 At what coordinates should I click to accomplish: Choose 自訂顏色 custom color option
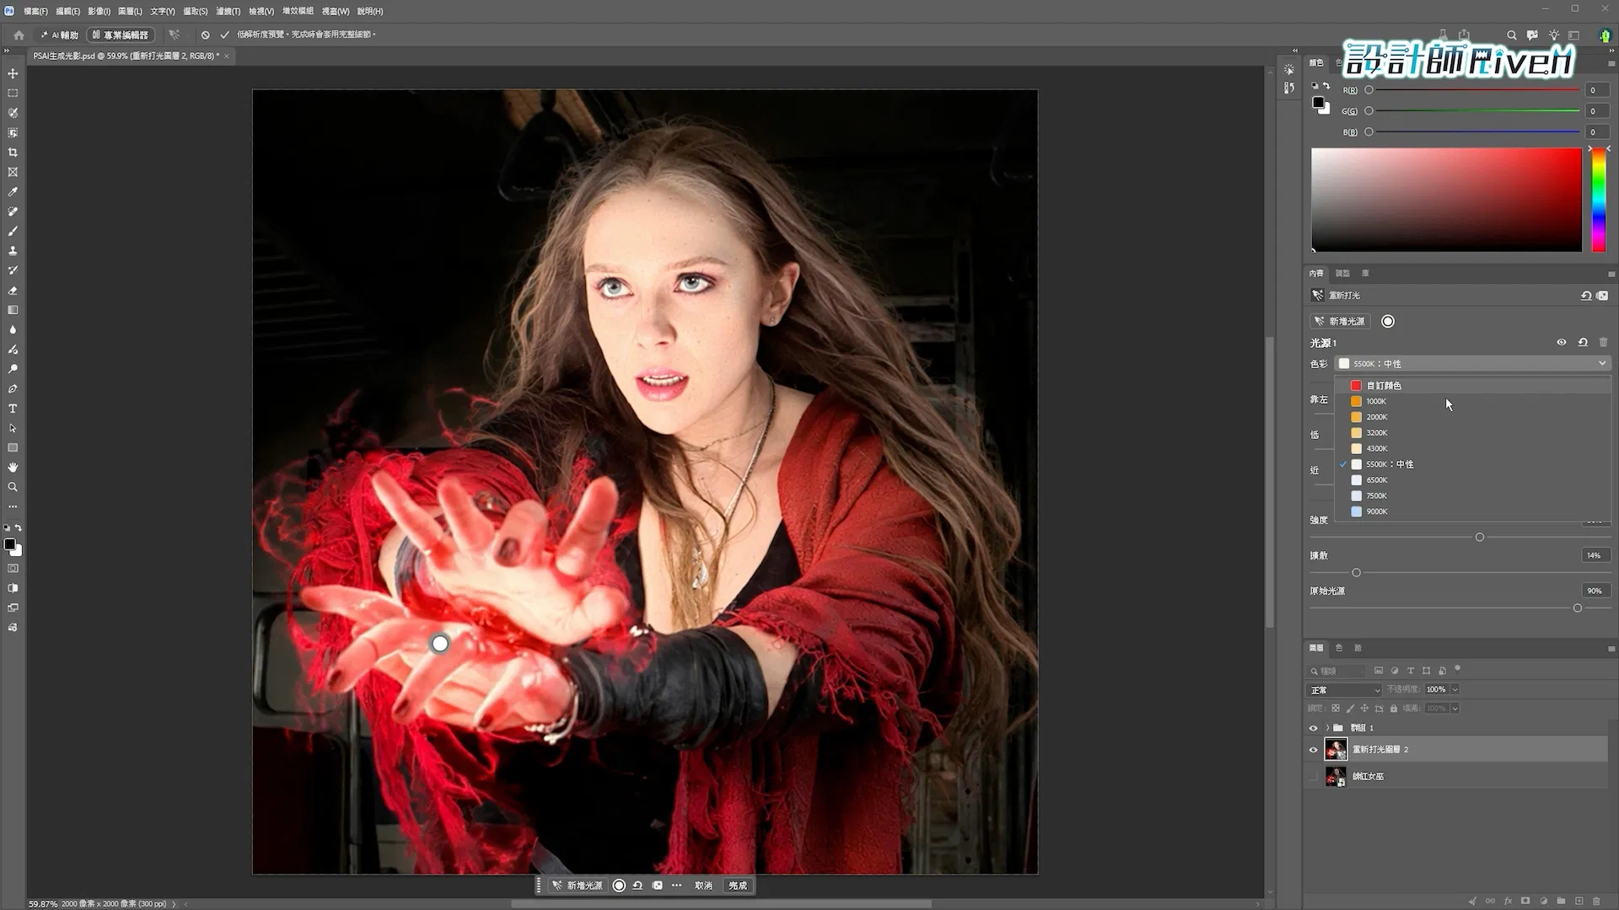[1472, 386]
